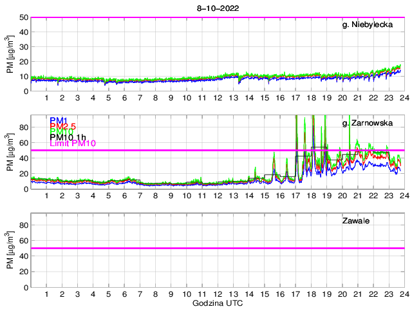Select the g. Niebylecka station label
This screenshot has width=412, height=309.
click(368, 25)
